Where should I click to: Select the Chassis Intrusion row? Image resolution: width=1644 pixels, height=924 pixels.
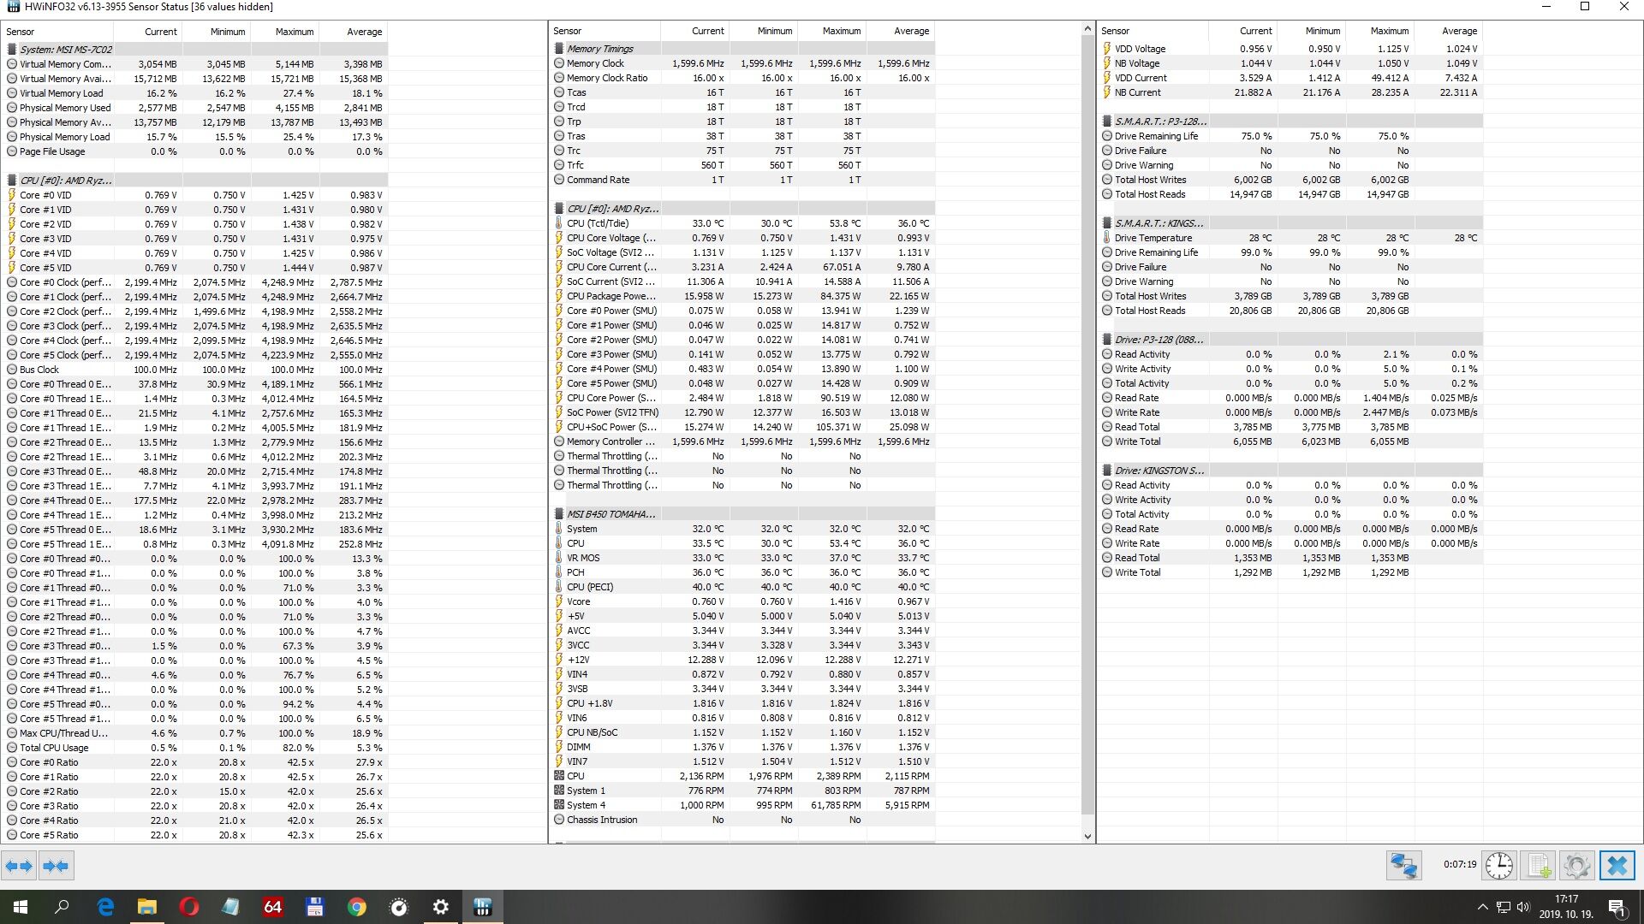[742, 820]
